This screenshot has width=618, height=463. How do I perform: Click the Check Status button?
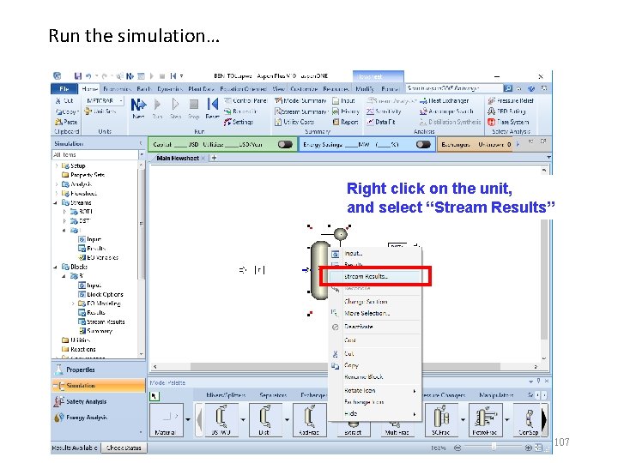(124, 448)
